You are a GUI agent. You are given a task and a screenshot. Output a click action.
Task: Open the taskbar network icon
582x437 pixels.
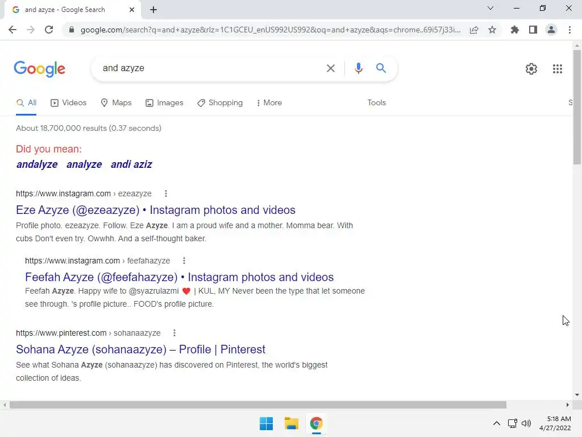pos(513,423)
